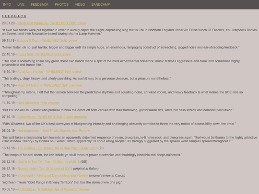The height and width of the screenshot is (194, 259).
Task: Click the "(original review in Czech)" note
Action: coord(107,175)
